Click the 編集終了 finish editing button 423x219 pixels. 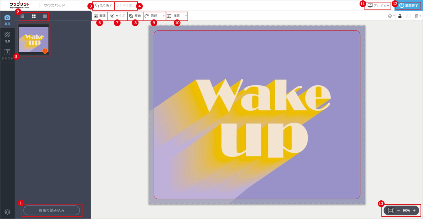point(409,6)
